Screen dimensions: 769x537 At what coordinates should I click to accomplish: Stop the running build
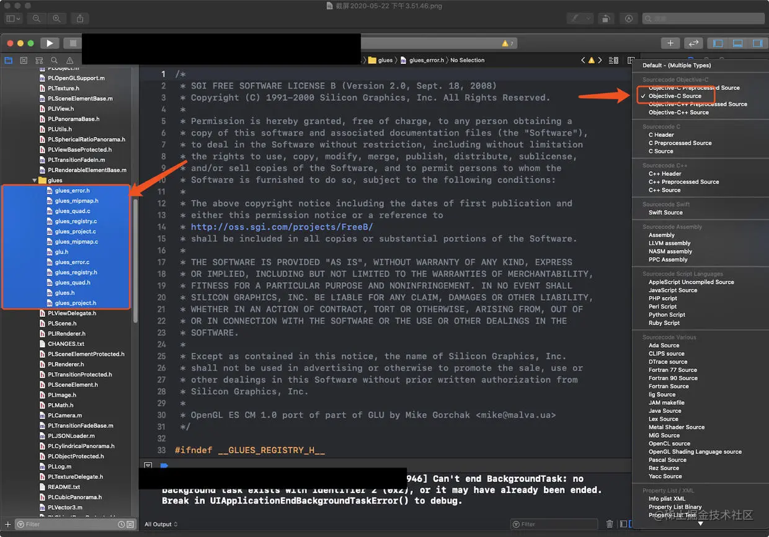point(73,43)
